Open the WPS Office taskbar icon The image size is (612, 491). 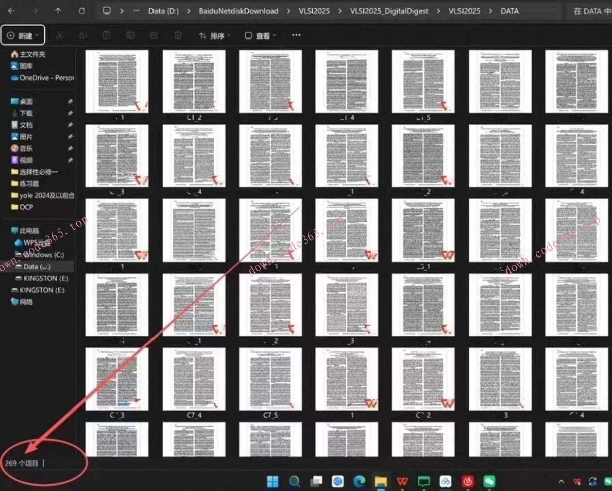tap(402, 481)
